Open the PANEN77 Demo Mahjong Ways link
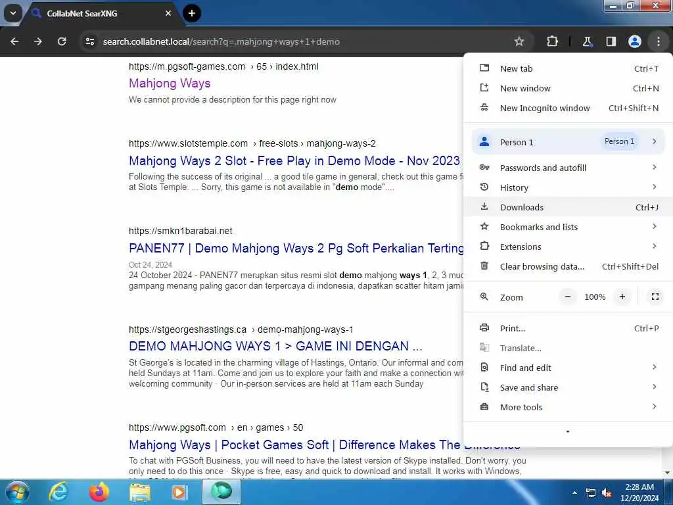The height and width of the screenshot is (505, 673). coord(296,248)
